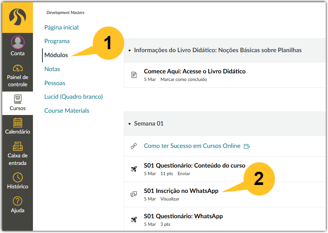
Task: Click external link icon beside Cursos Online
Action: 247,146
